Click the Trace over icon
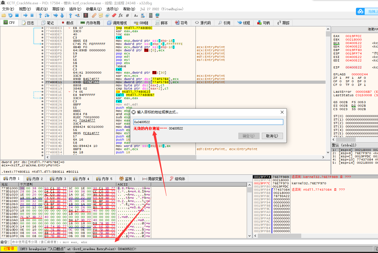 [x=62, y=15]
